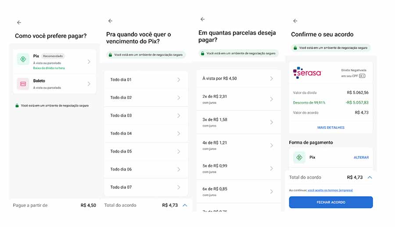
Task: Expand Total do acordo on due date screen
Action: [x=185, y=205]
